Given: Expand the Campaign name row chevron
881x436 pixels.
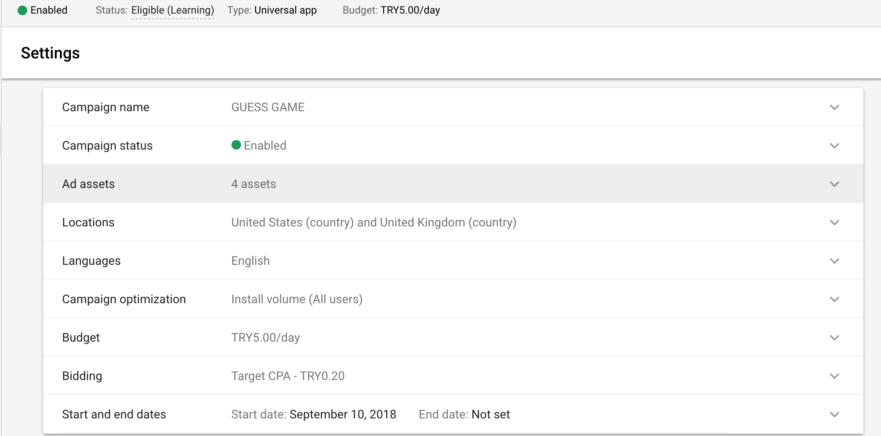Looking at the screenshot, I should tap(835, 107).
